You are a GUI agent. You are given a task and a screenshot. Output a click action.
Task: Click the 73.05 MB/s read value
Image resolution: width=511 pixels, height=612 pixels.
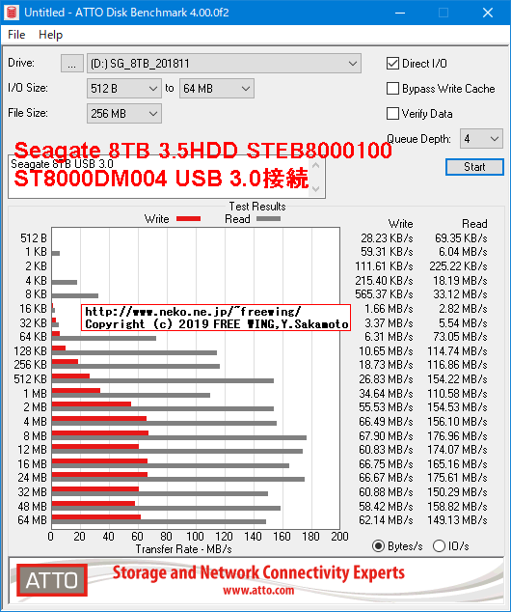point(460,337)
